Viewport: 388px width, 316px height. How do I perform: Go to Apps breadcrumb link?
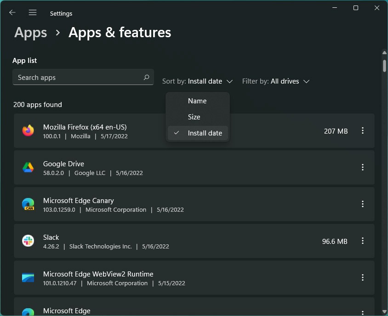(31, 33)
